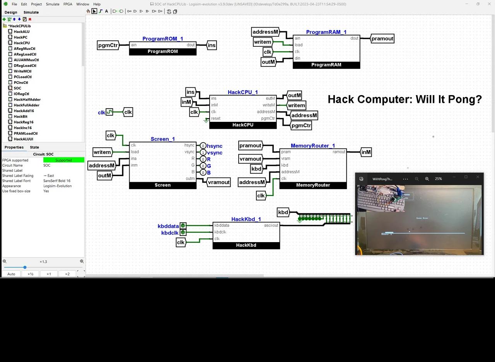The height and width of the screenshot is (362, 495).
Task: Delete the current circuit with the red X icon
Action: [30, 19]
